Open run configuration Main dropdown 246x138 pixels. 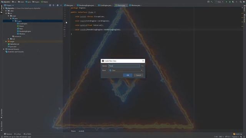tap(219, 2)
